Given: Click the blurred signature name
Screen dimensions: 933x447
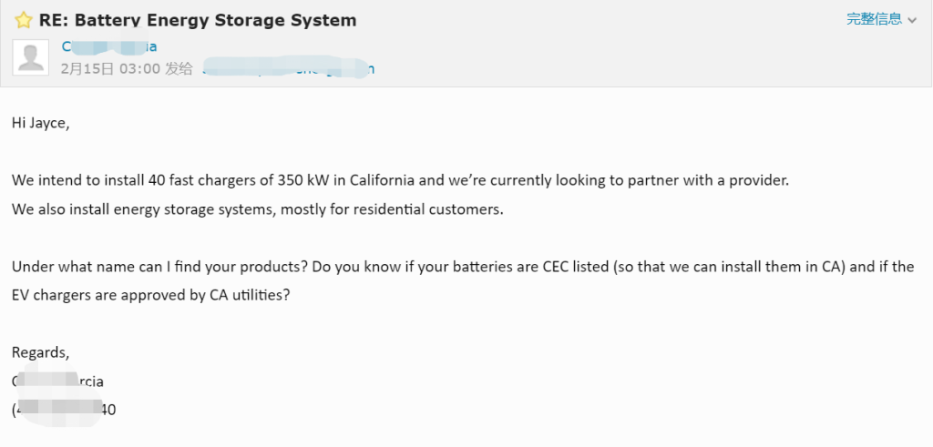Looking at the screenshot, I should click(x=57, y=381).
